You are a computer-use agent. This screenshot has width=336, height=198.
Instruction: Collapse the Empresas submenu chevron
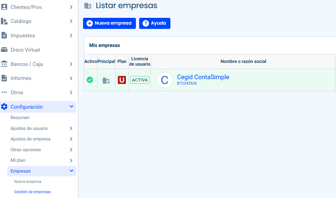71,171
